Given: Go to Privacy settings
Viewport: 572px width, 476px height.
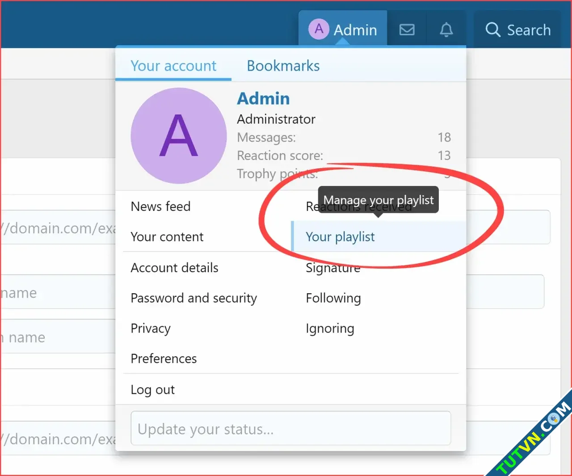Looking at the screenshot, I should pyautogui.click(x=151, y=329).
